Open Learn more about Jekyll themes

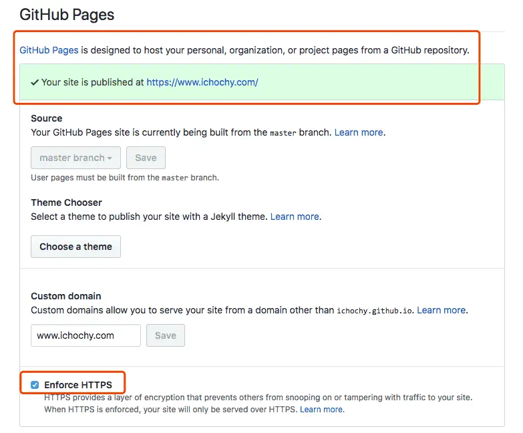point(295,216)
